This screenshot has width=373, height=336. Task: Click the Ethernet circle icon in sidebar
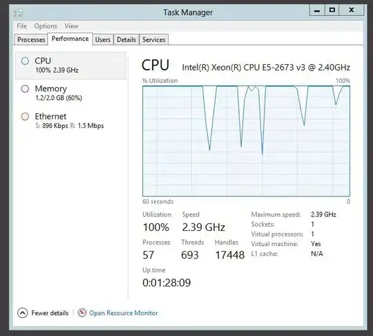[25, 117]
